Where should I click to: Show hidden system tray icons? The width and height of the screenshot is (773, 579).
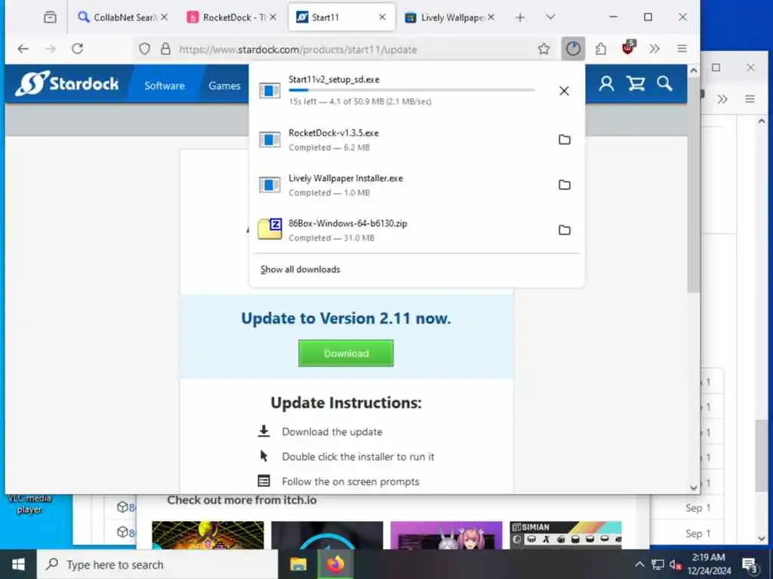(x=639, y=565)
